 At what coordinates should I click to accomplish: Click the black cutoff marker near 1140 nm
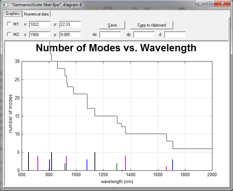click(x=95, y=161)
